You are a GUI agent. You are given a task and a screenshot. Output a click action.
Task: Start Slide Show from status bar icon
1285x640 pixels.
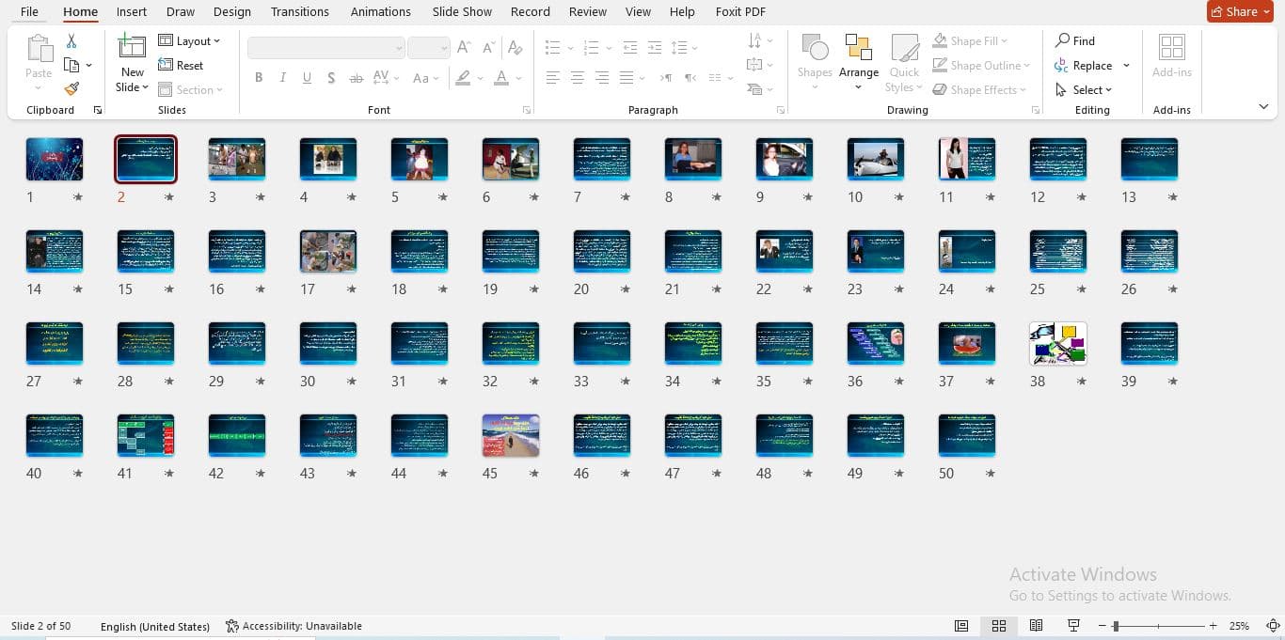(x=1073, y=626)
